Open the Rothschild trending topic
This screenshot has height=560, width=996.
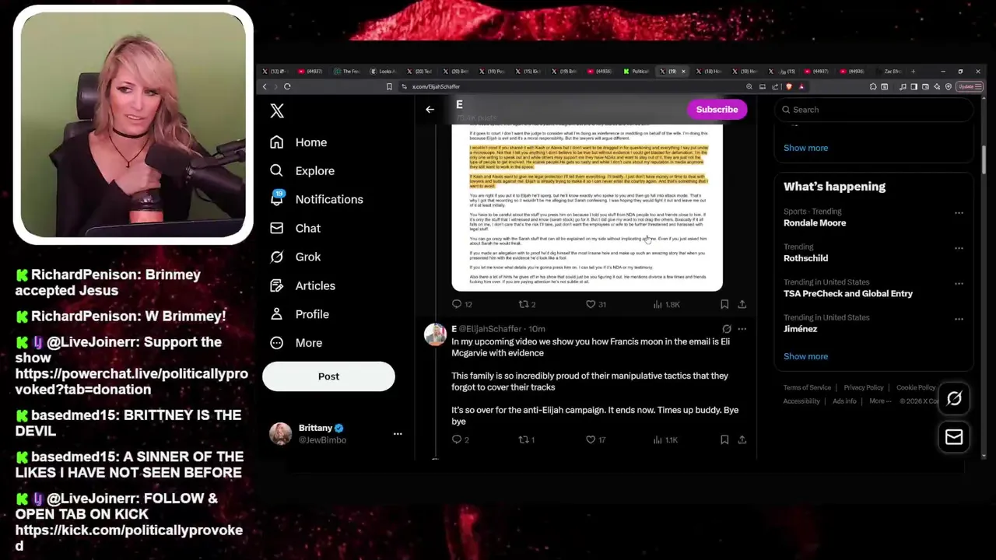click(805, 258)
